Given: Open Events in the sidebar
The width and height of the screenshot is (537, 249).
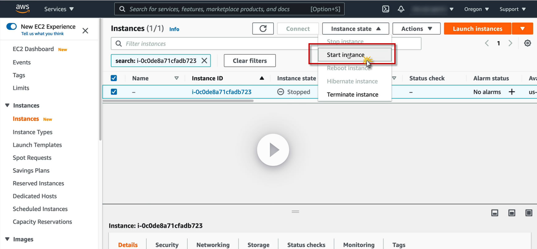Looking at the screenshot, I should pos(22,62).
